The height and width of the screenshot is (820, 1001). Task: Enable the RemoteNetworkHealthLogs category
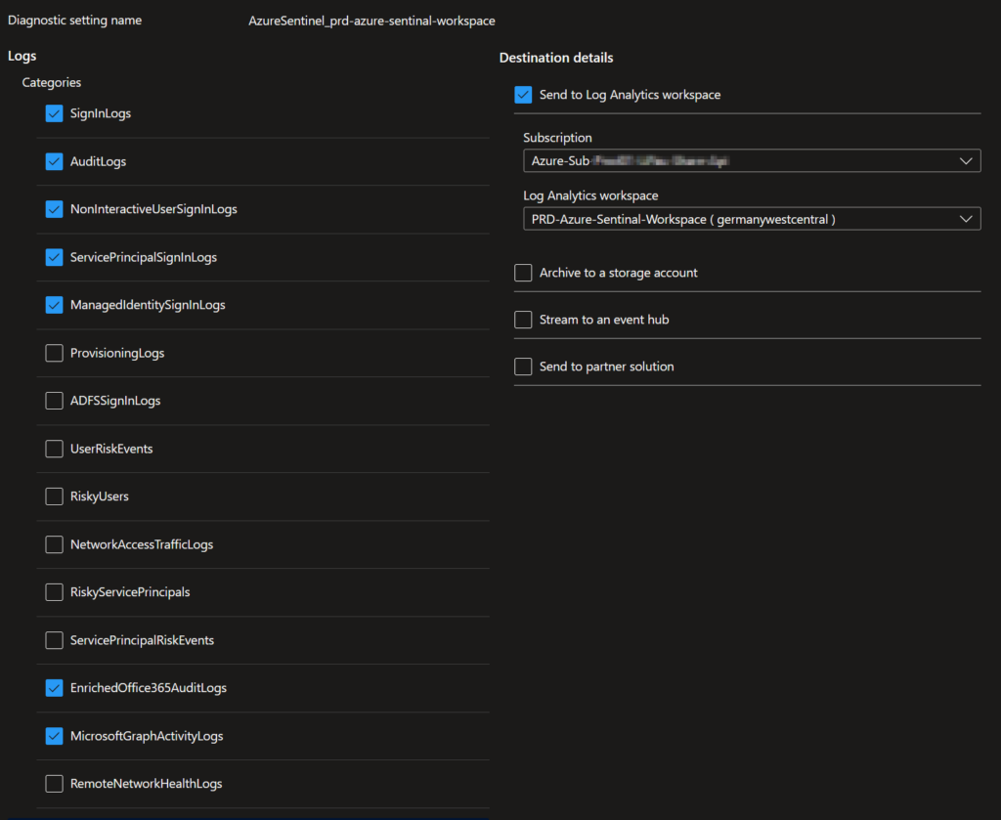tap(54, 784)
